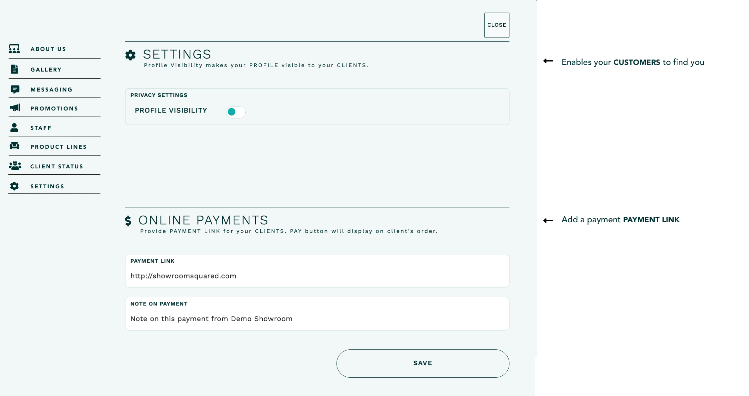The height and width of the screenshot is (396, 749).
Task: Click the About Us people icon
Action: (15, 49)
